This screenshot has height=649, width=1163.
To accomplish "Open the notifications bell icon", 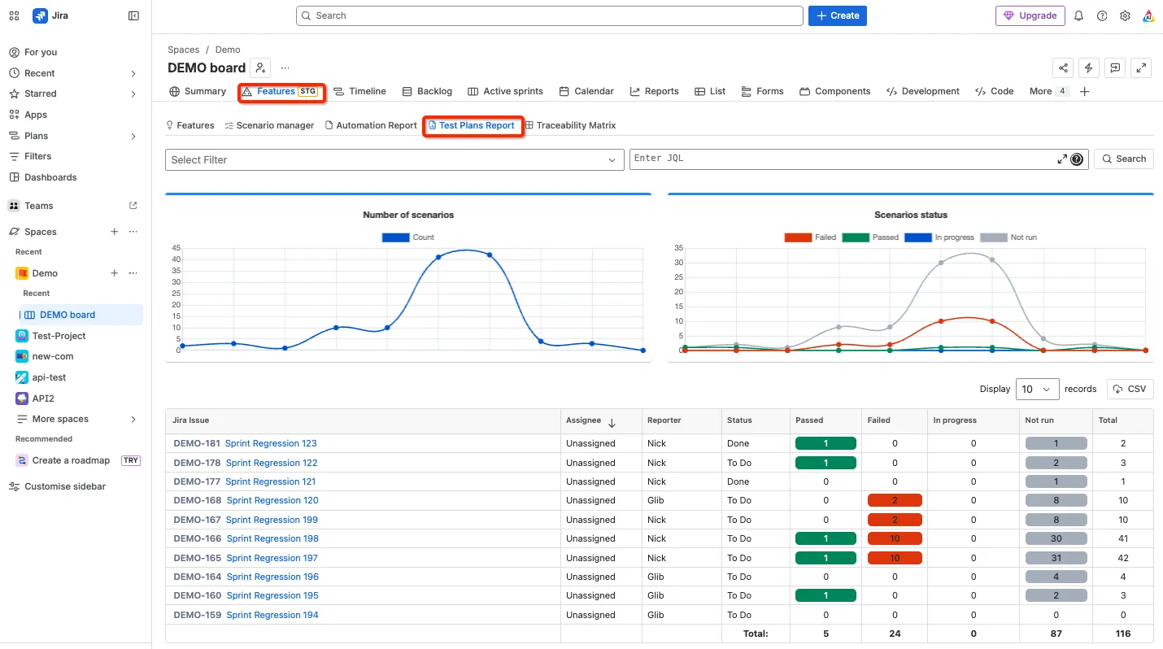I will coord(1079,15).
